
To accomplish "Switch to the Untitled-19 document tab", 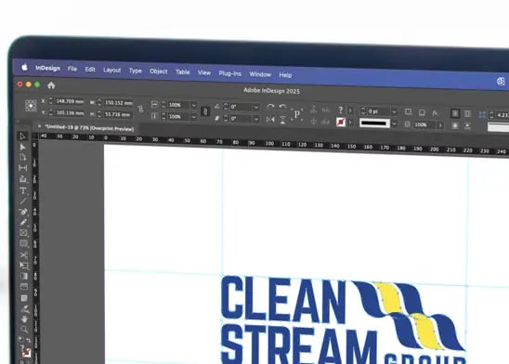I will pos(89,127).
